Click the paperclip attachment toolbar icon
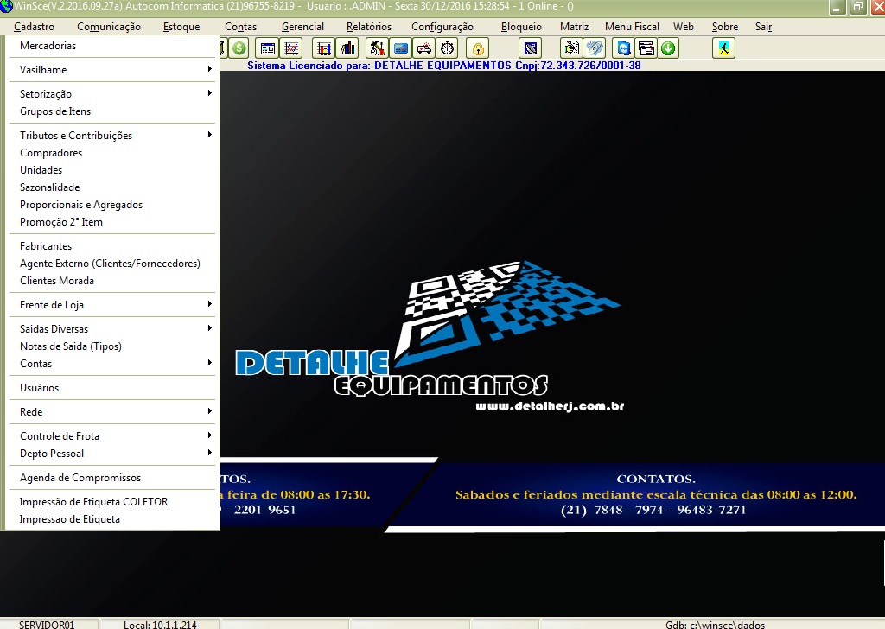Viewport: 885px width, 629px height. 595,48
